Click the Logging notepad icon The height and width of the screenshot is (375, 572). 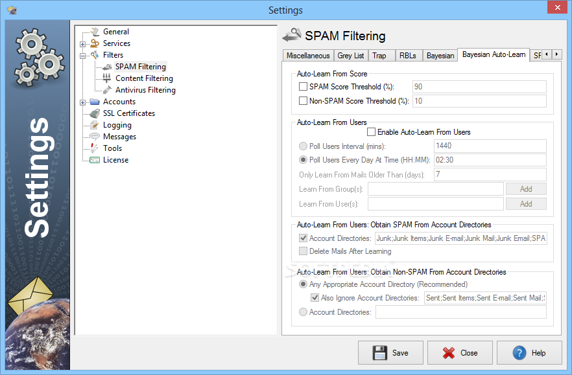click(x=95, y=125)
